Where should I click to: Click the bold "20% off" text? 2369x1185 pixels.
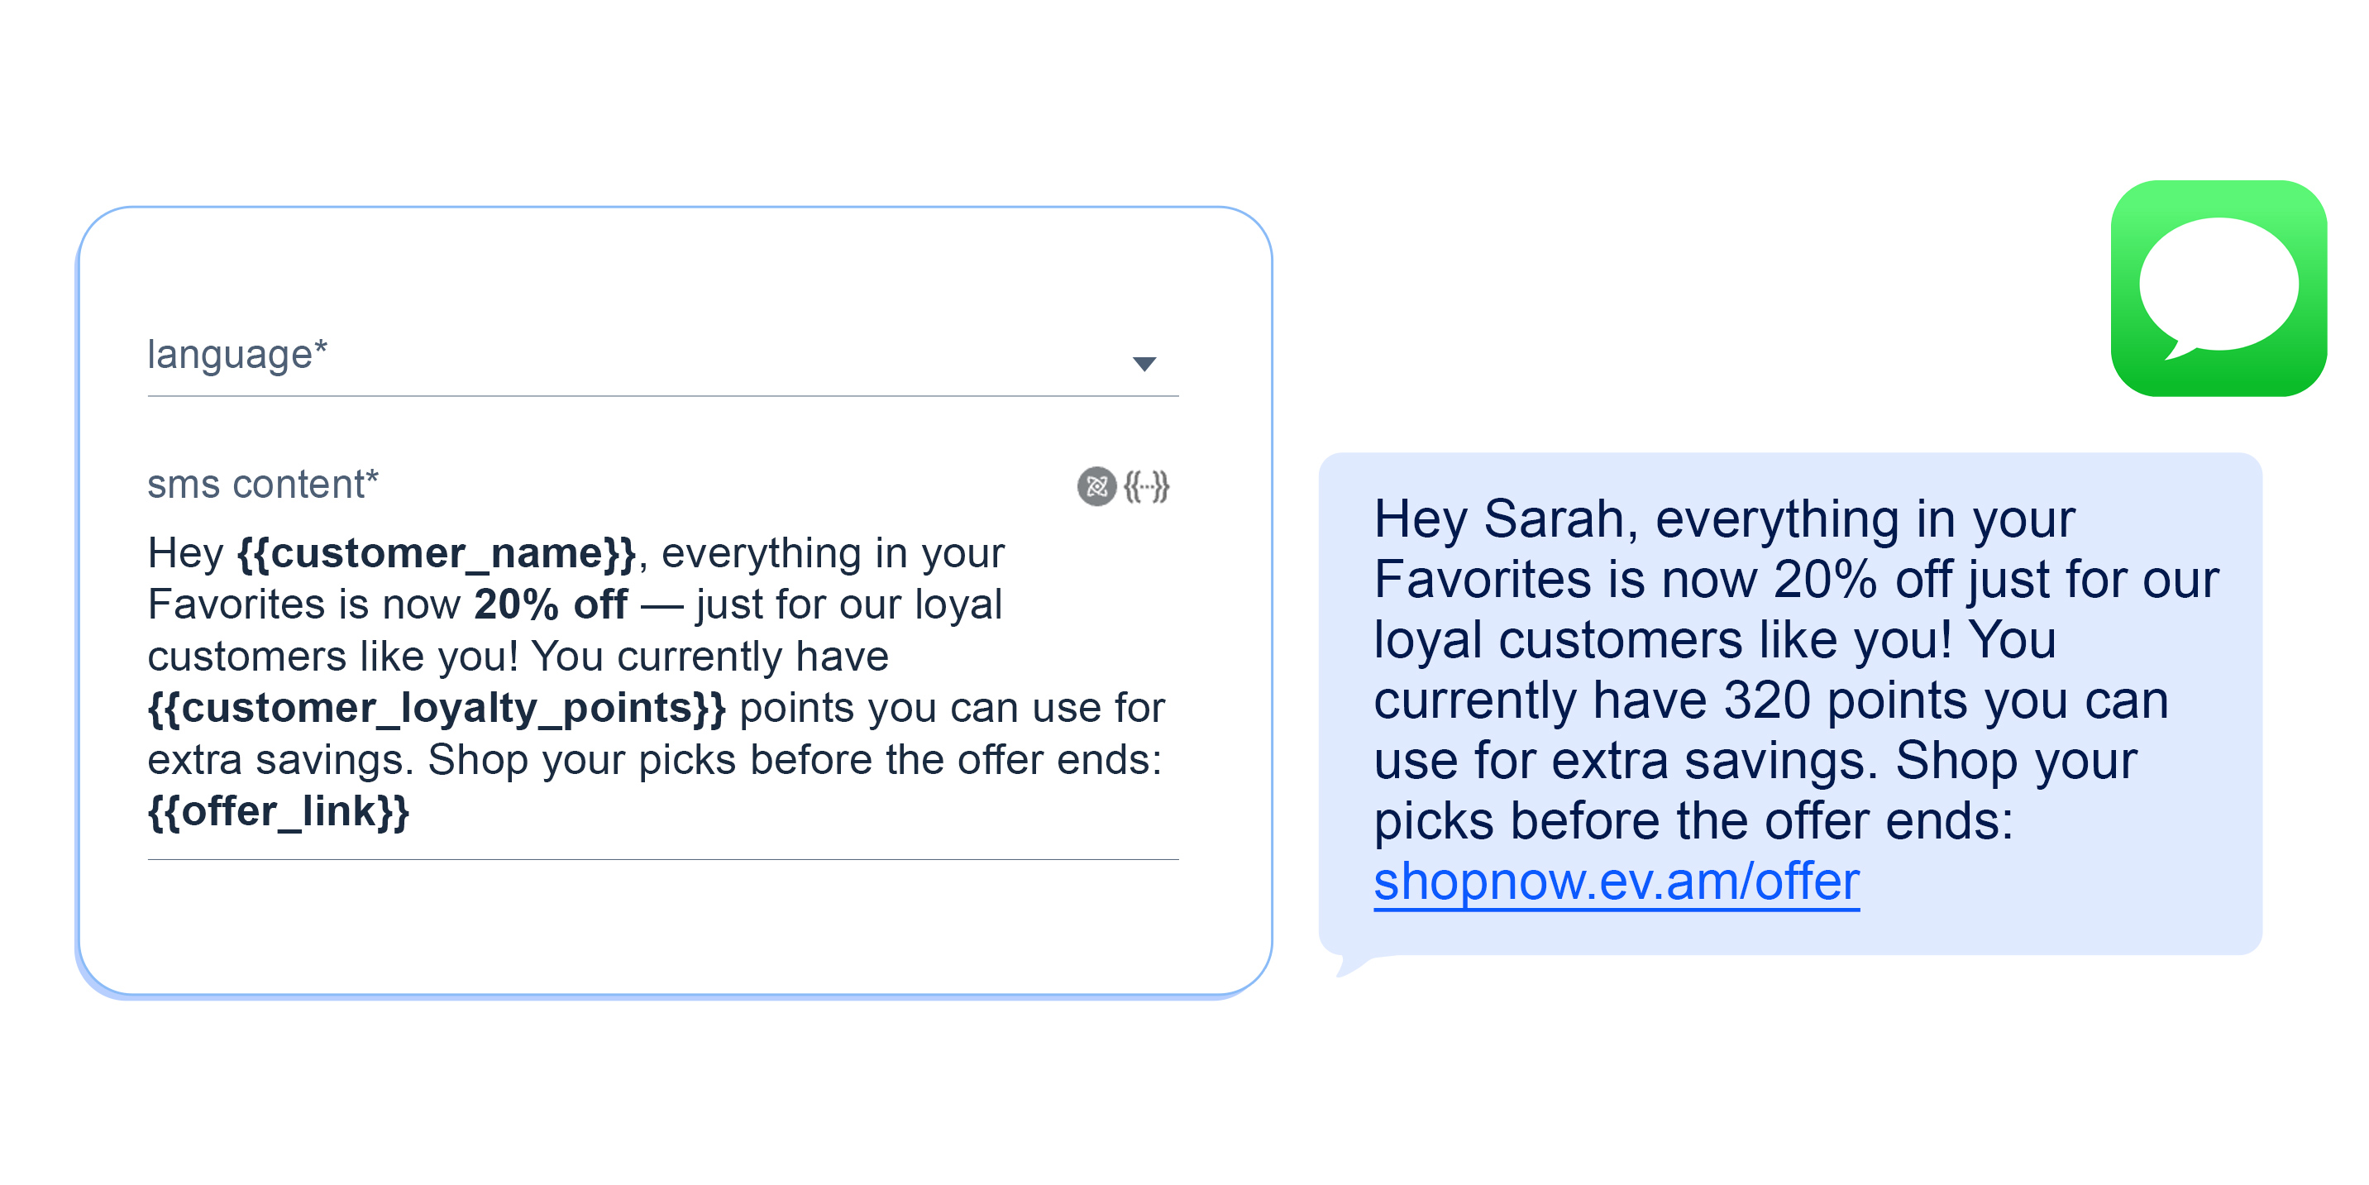551,604
